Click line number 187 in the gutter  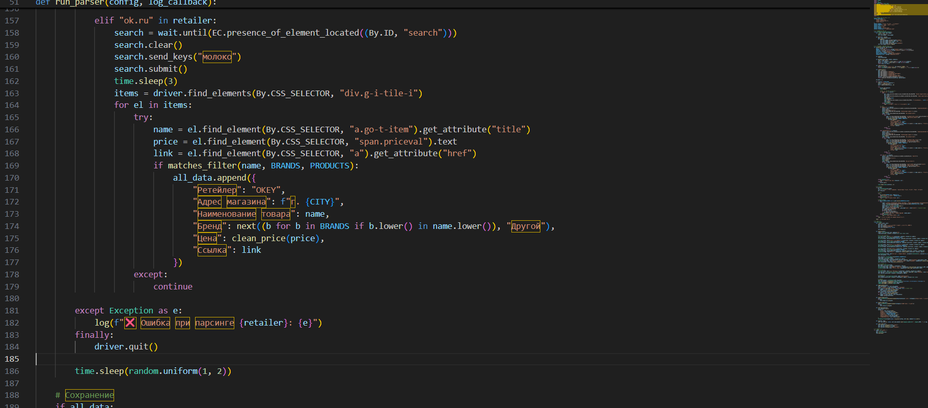pyautogui.click(x=12, y=383)
